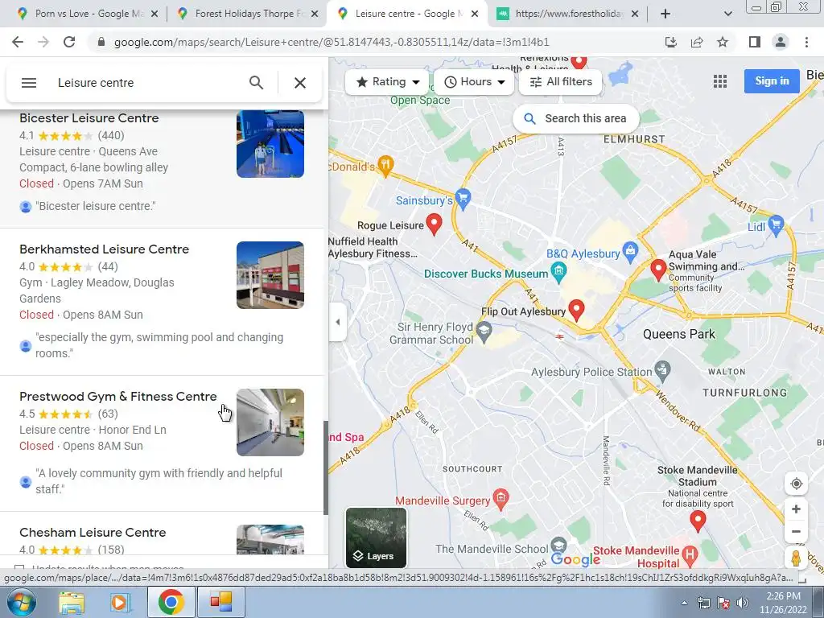The image size is (824, 618).
Task: Open a new browser tab
Action: [665, 14]
